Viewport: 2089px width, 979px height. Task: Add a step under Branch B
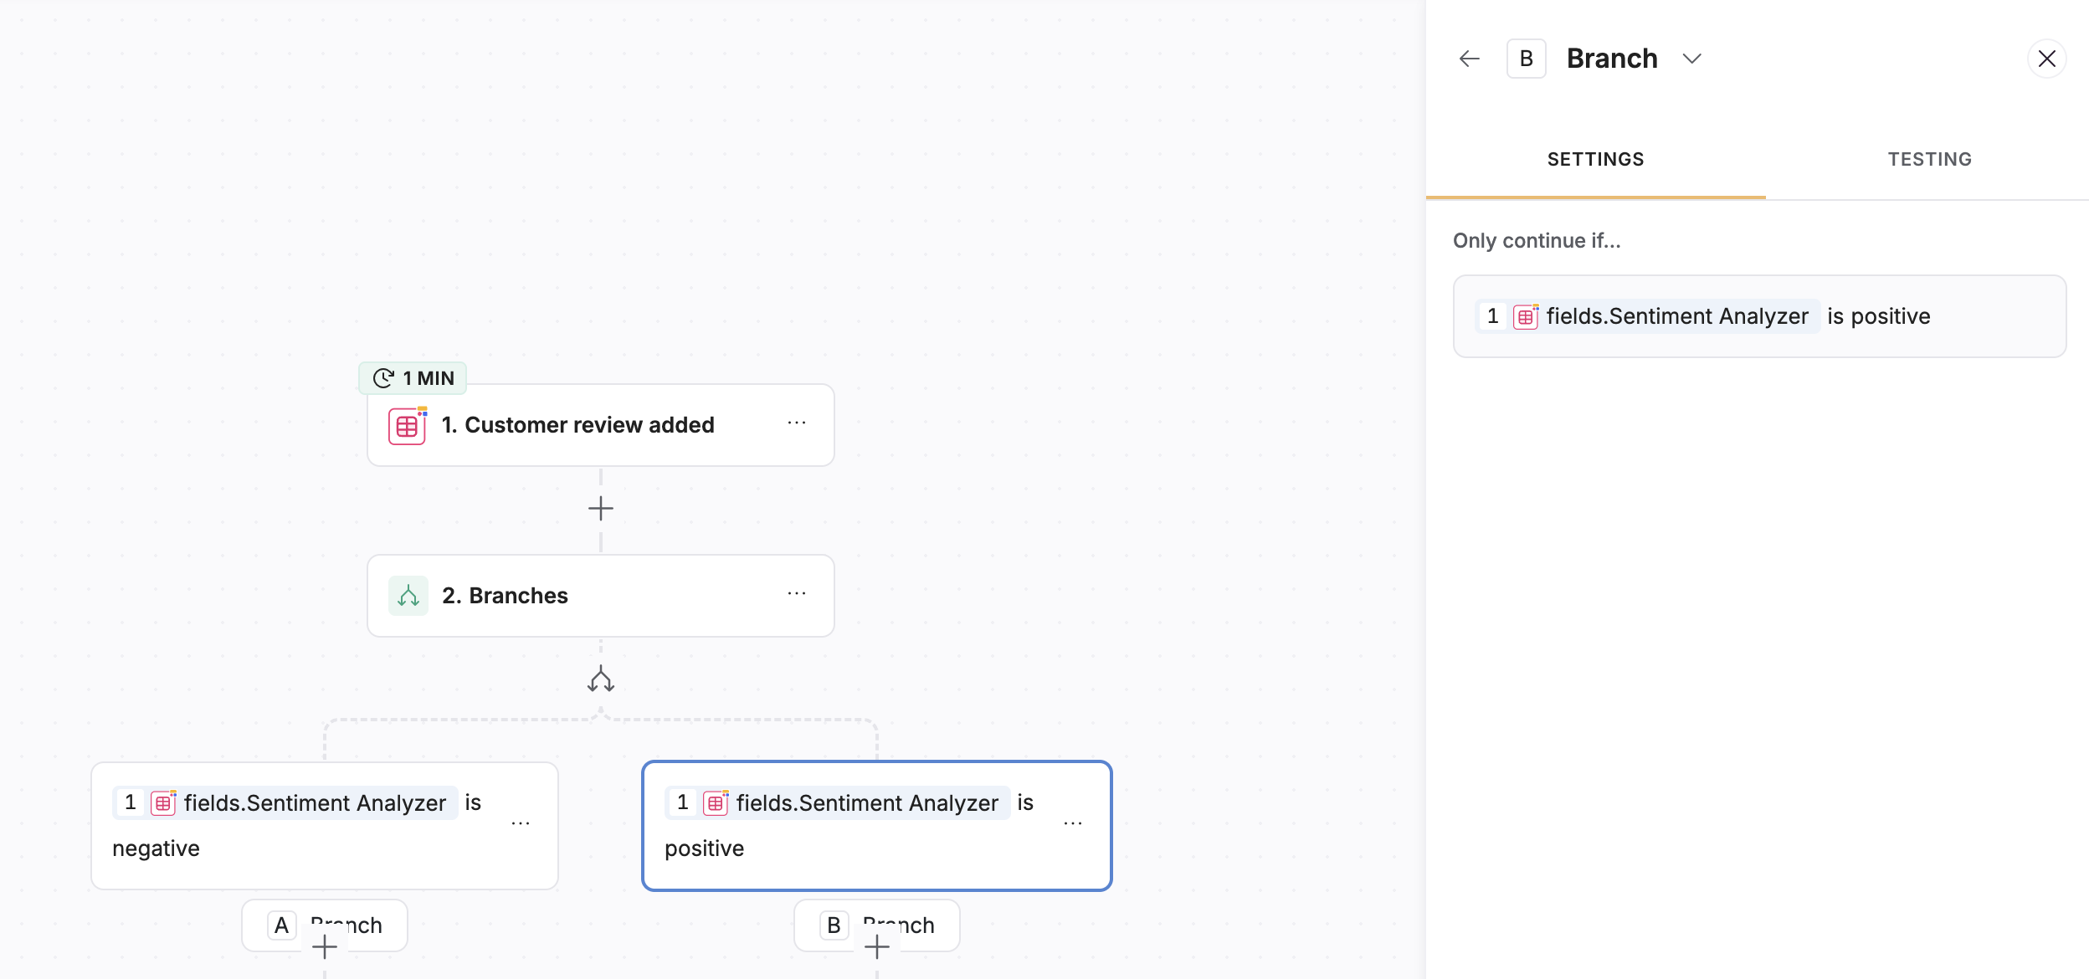876,947
